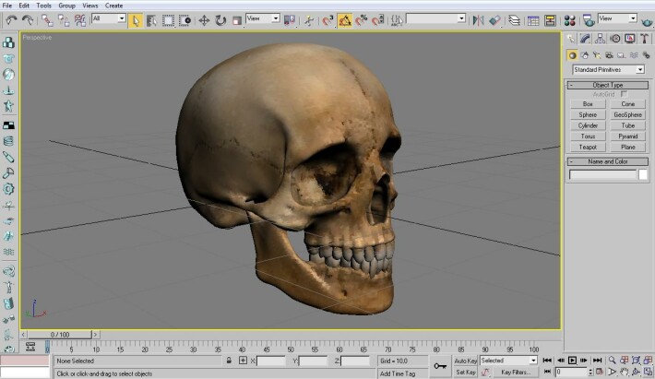
Task: Click the Undo arrow icon
Action: click(11, 20)
